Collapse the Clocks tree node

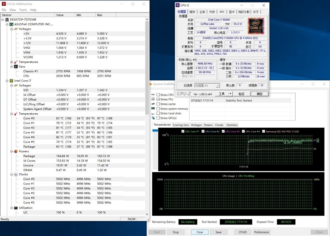click(12, 174)
